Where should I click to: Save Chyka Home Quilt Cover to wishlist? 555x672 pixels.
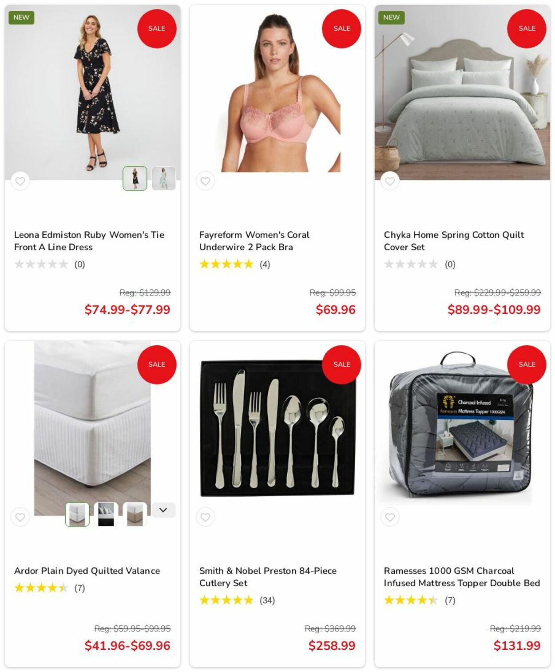(x=390, y=181)
